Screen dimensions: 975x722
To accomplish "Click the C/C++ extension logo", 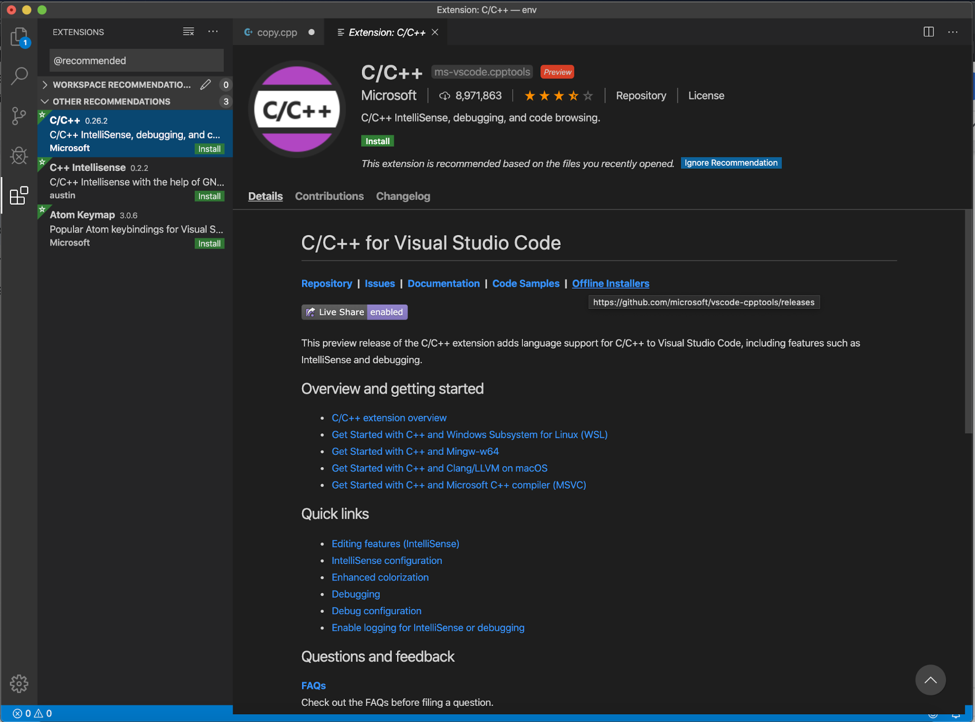I will 297,109.
